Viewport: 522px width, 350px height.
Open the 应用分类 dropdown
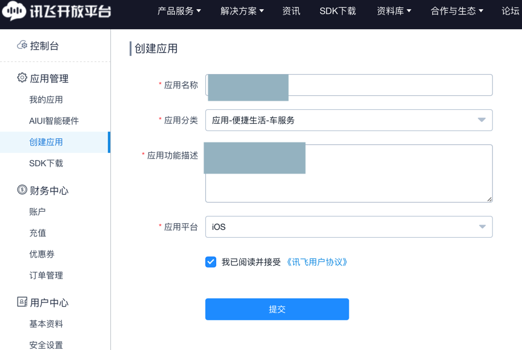349,120
